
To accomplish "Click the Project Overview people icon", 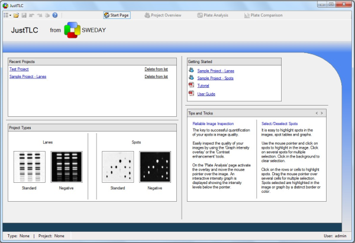I will pyautogui.click(x=147, y=15).
